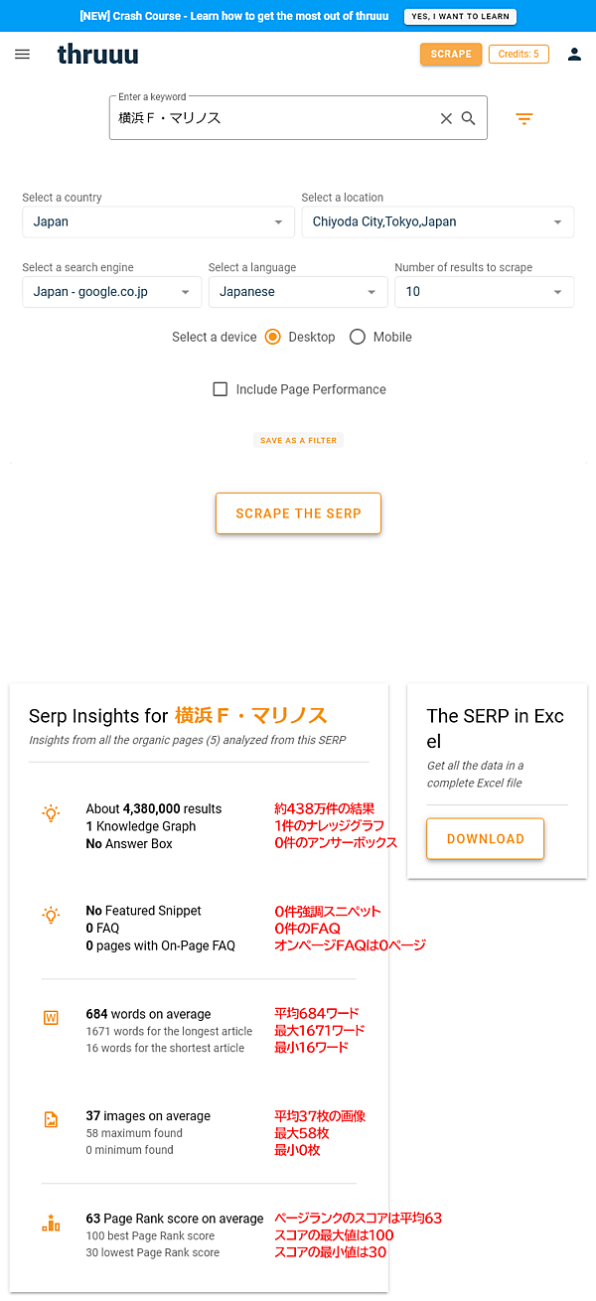This screenshot has height=1301, width=596.
Task: Select the Desktop device radio button
Action: 273,337
